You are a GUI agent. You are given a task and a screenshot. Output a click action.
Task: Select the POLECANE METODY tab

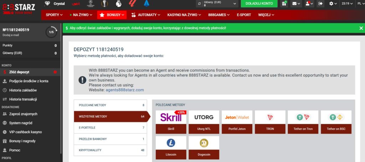click(x=110, y=105)
